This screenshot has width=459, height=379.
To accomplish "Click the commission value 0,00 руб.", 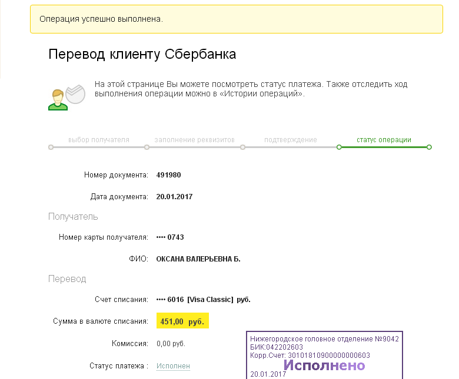I will [x=171, y=344].
